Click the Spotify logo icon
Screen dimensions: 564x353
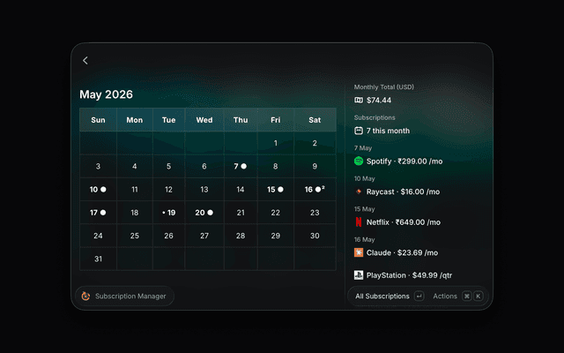click(359, 161)
